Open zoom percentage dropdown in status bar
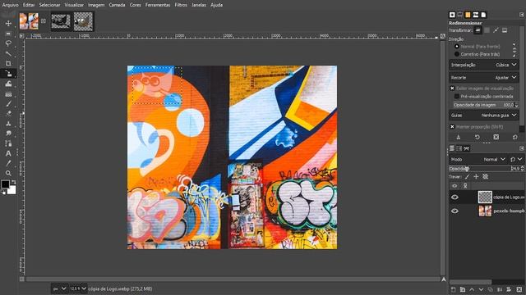Image resolution: width=526 pixels, height=295 pixels. coord(78,288)
